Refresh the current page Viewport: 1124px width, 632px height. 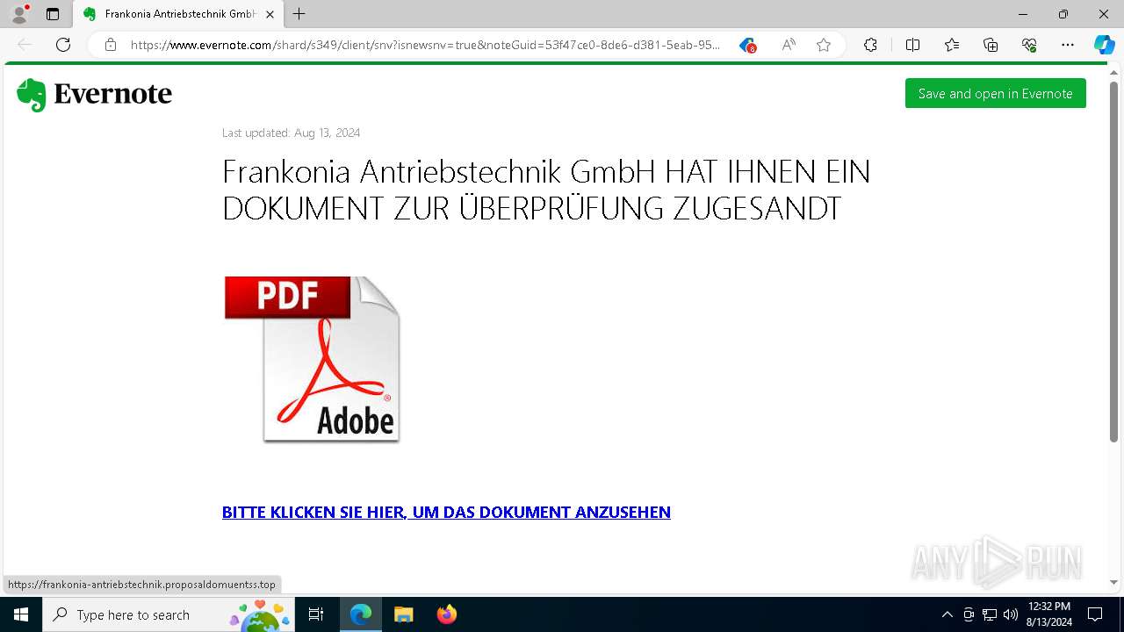click(x=63, y=45)
